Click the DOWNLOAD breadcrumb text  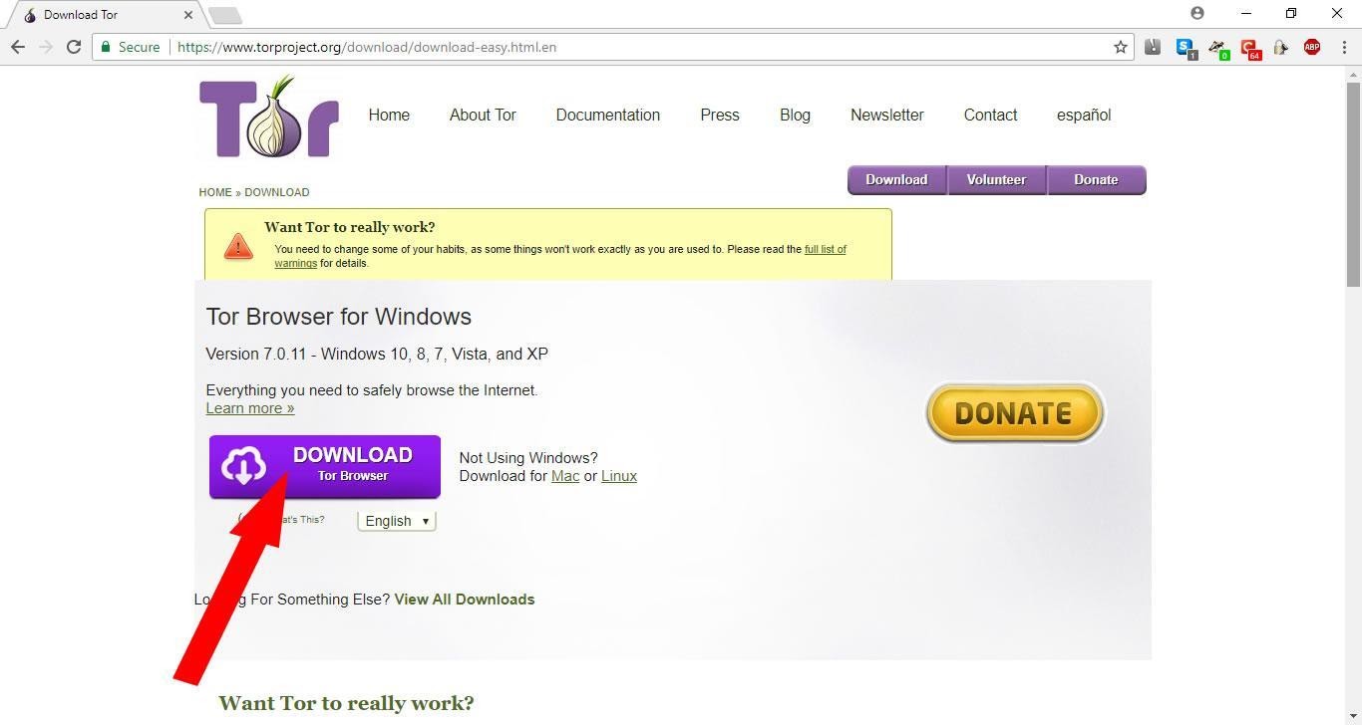coord(277,192)
